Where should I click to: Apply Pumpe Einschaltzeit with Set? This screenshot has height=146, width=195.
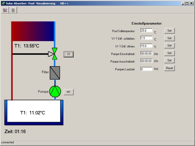point(169,53)
